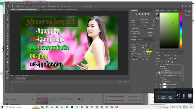Switch to the Swatches tab
Image resolution: width=194 pixels, height=109 pixels.
click(162, 10)
